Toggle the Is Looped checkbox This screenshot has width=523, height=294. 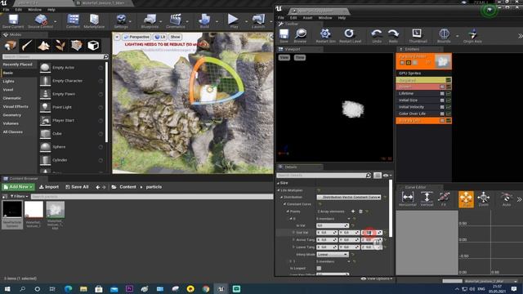pos(319,268)
